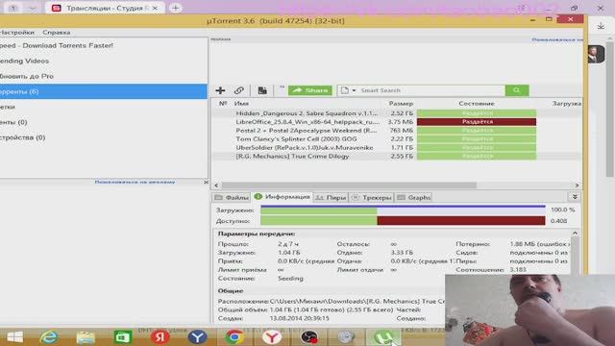Click the Add Torrent plus icon
This screenshot has width=615, height=346.
pos(220,90)
